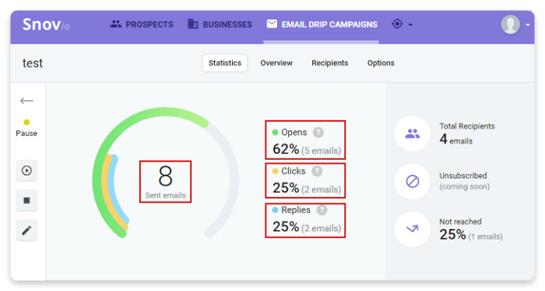Open Businesses in the top navigation
Image resolution: width=545 pixels, height=291 pixels.
(x=220, y=24)
